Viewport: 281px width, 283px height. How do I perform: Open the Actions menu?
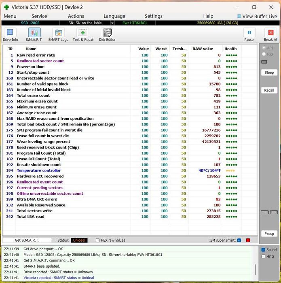click(x=76, y=16)
